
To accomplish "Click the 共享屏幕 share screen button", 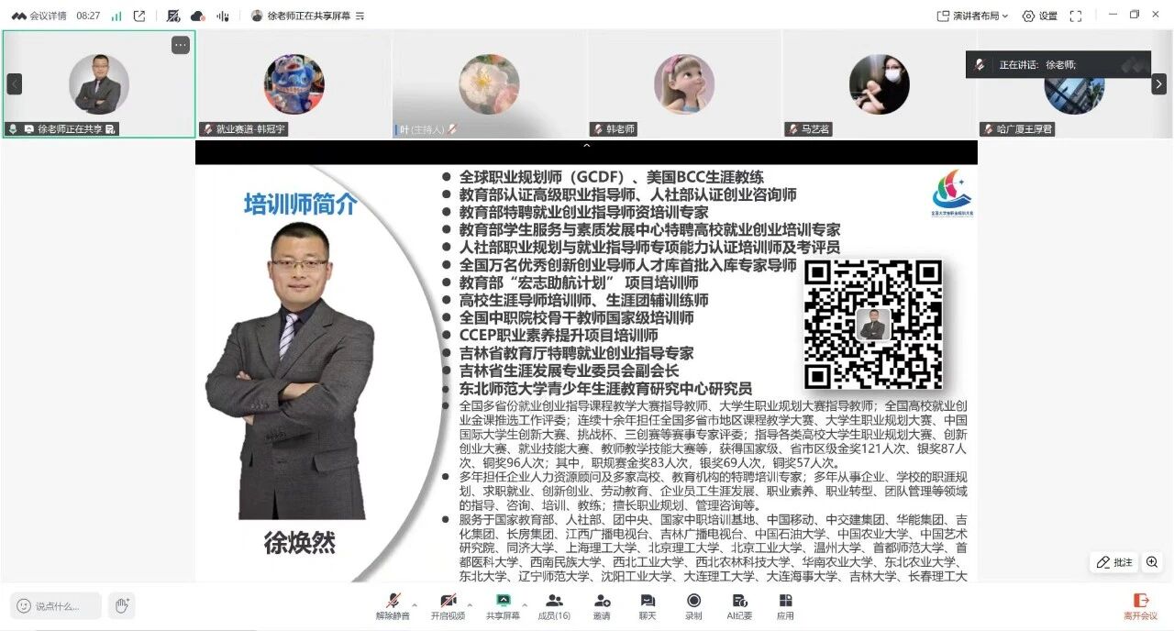I will click(503, 605).
